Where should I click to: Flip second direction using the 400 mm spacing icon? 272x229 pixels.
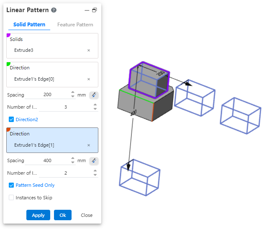click(x=94, y=160)
